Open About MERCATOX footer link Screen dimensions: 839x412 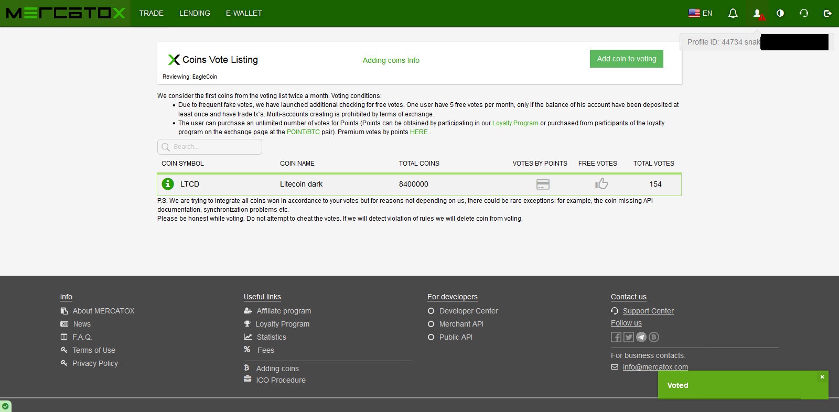[x=103, y=311]
